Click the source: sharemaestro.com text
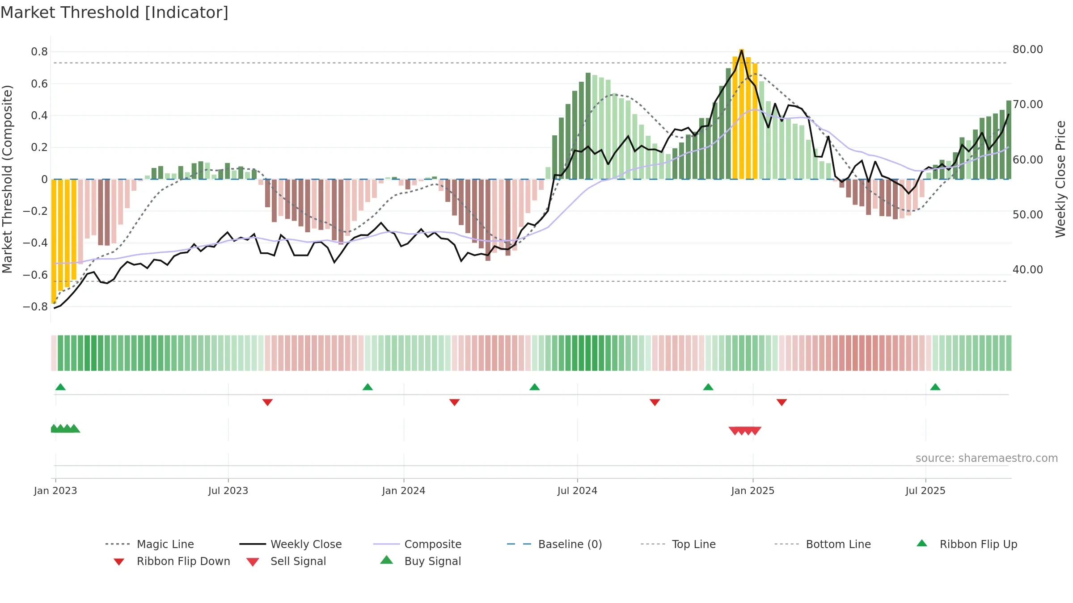 coord(987,458)
